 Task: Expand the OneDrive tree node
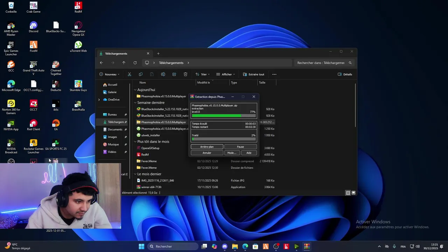click(99, 100)
